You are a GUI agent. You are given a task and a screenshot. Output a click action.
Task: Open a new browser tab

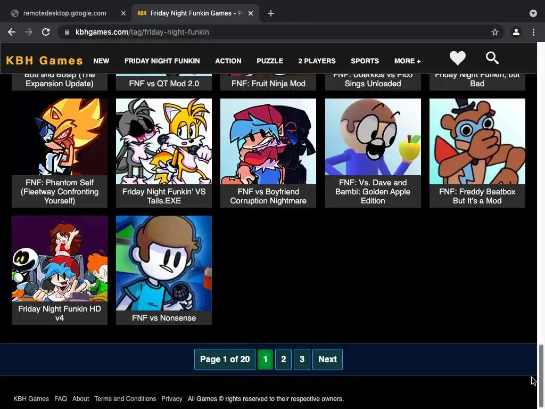click(271, 13)
